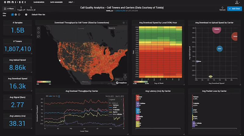Screen dimensions: 244x136
Task: Toggle Sprint series in legend
Action: pyautogui.click(x=113, y=112)
